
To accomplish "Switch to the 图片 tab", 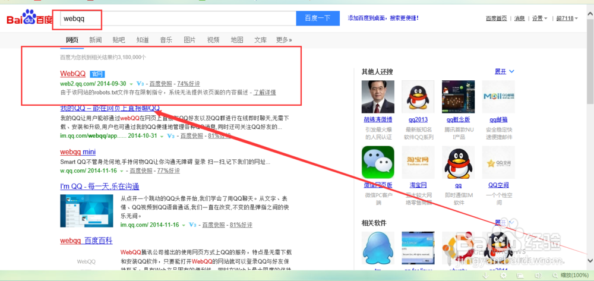I will coord(189,40).
